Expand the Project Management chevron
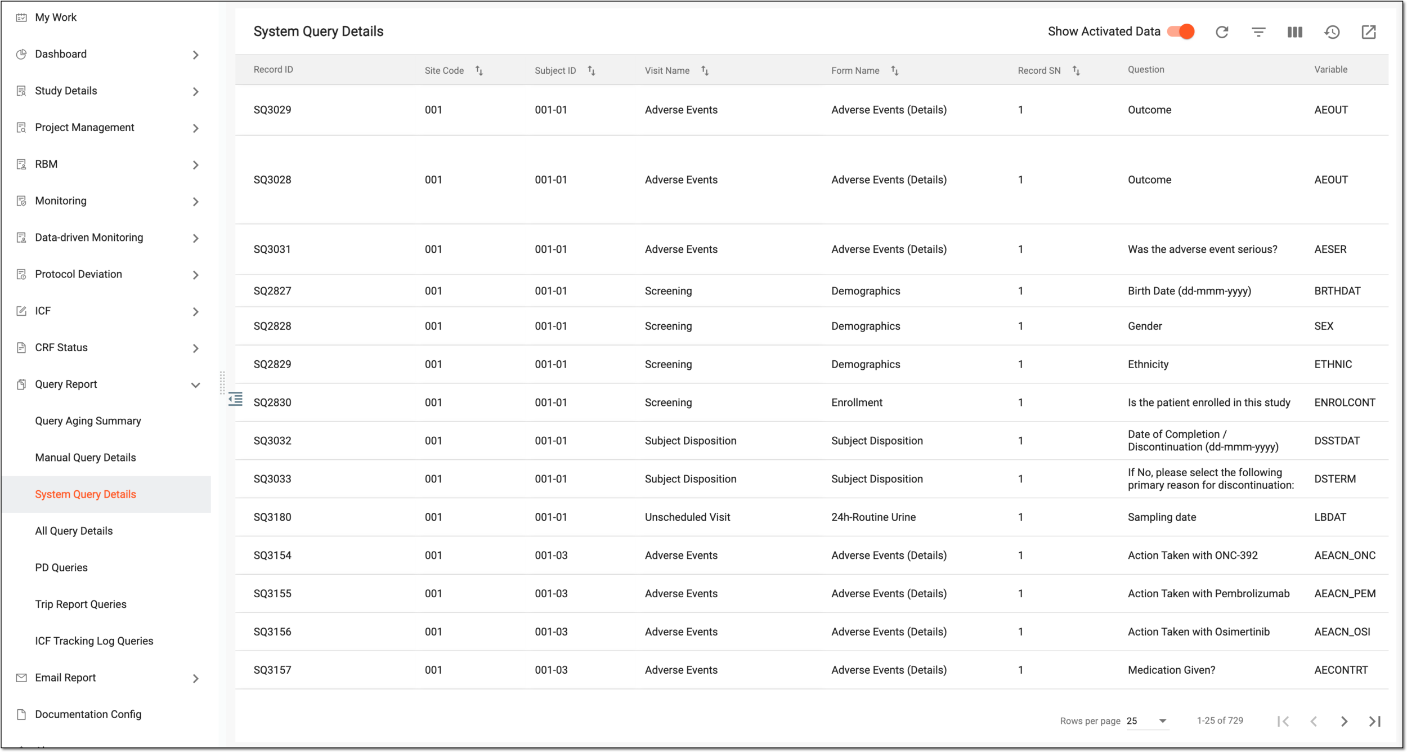This screenshot has width=1407, height=752. [x=195, y=128]
